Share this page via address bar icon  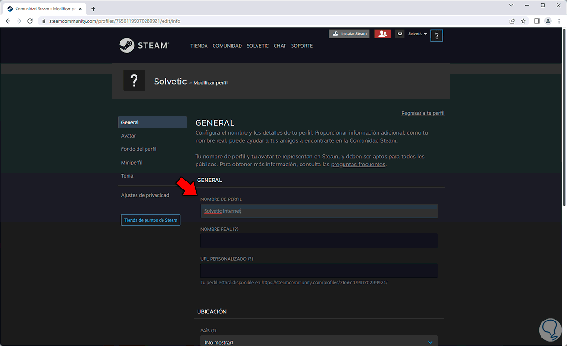512,21
